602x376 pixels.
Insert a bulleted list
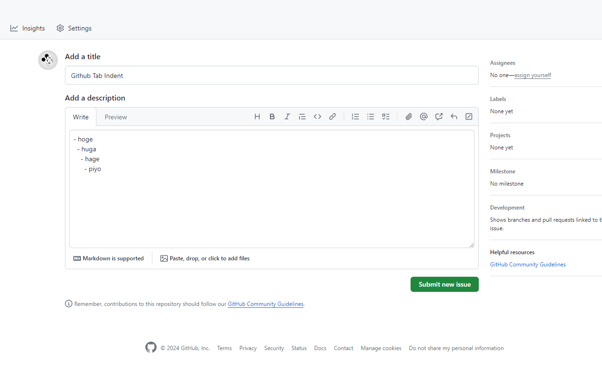point(370,117)
